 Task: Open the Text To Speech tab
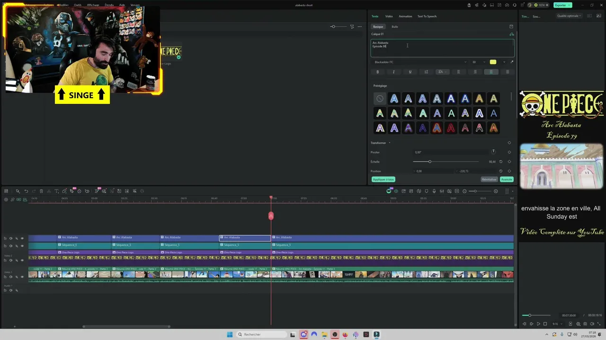tap(427, 16)
